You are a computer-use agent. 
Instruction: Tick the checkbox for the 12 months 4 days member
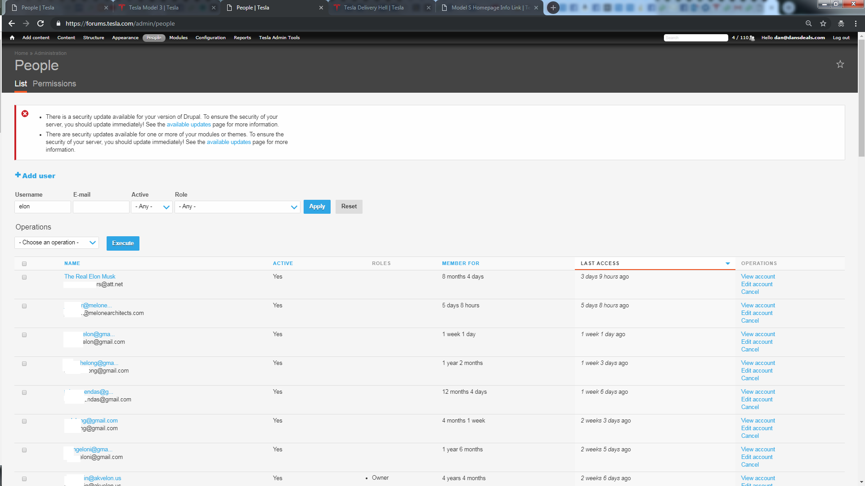coord(24,392)
